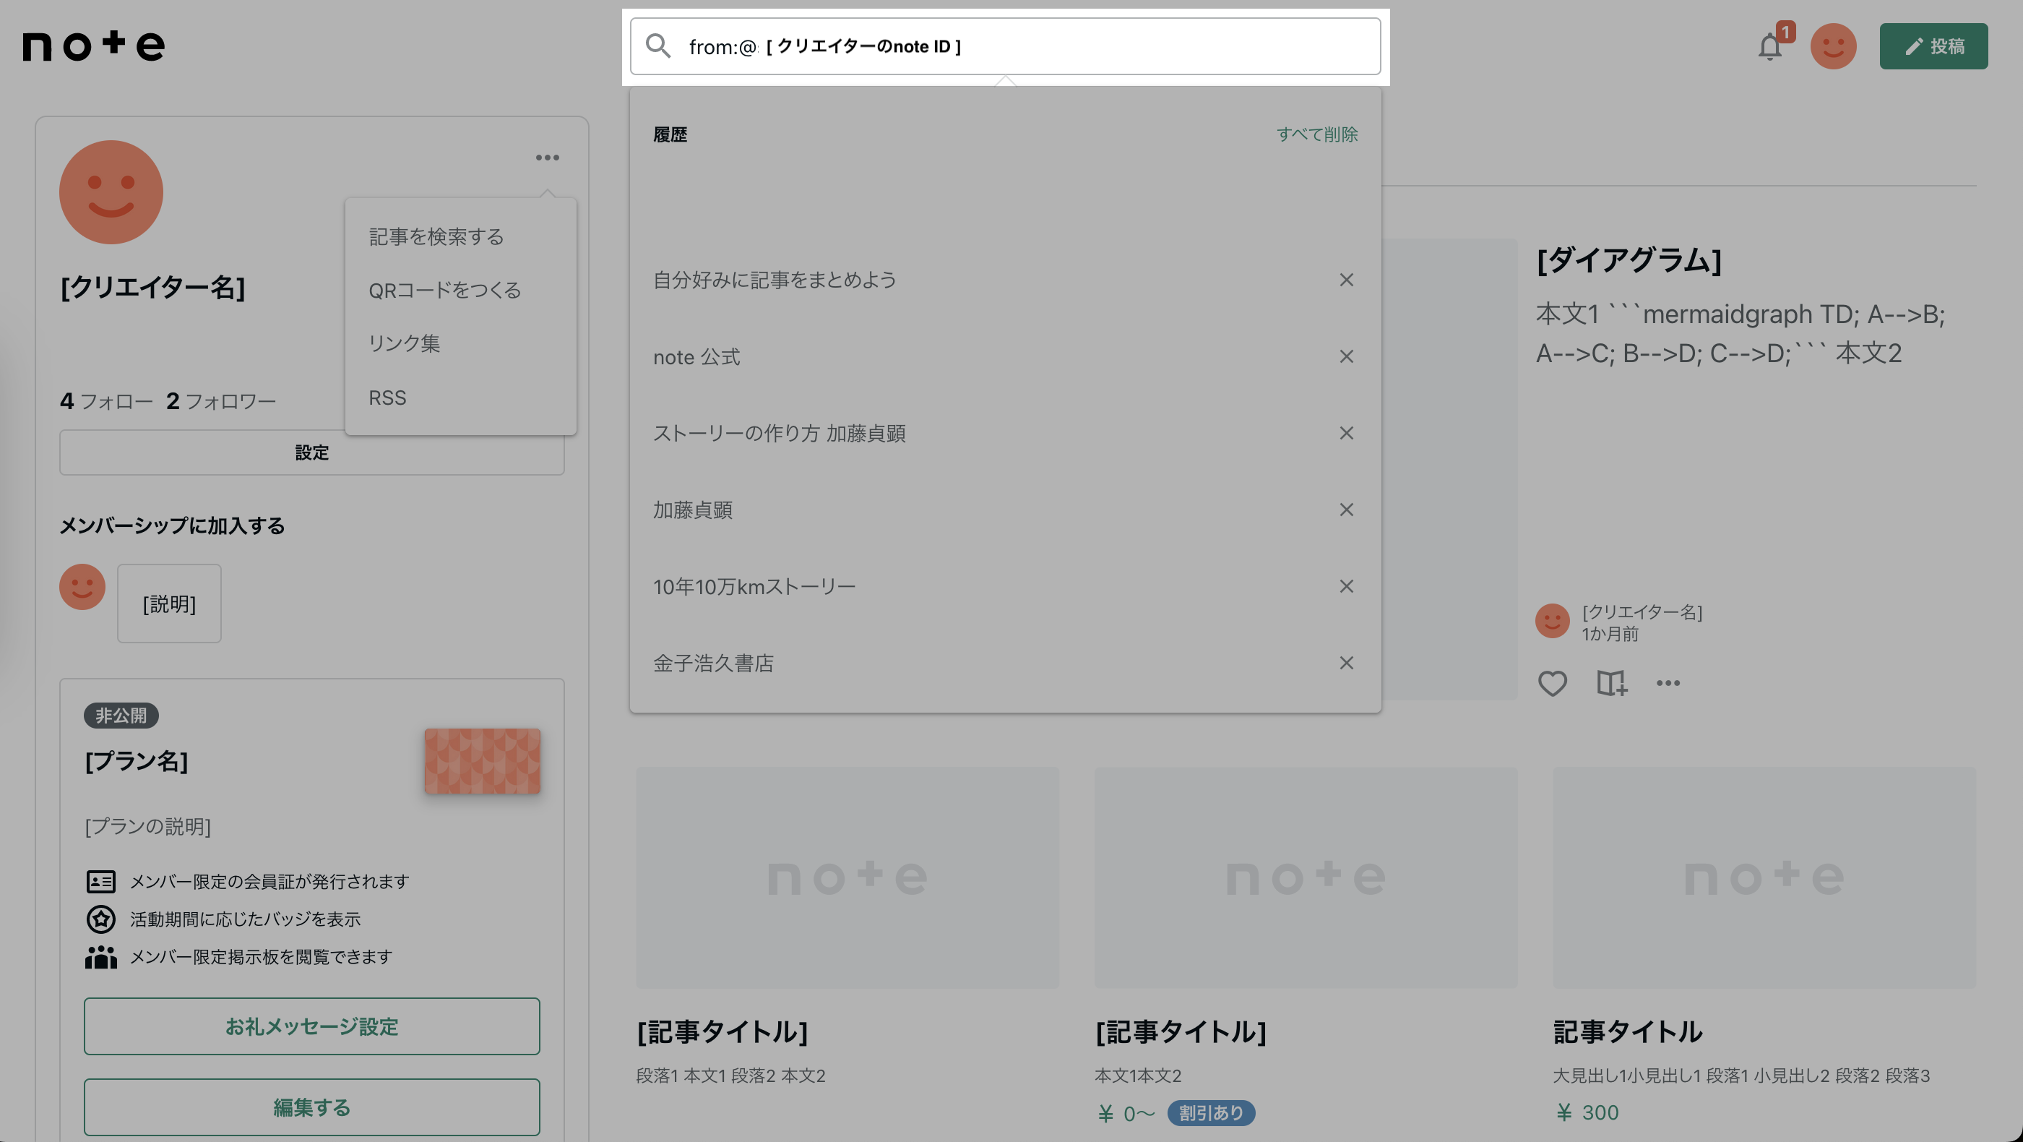Clear all history with すべて削除

tap(1317, 134)
